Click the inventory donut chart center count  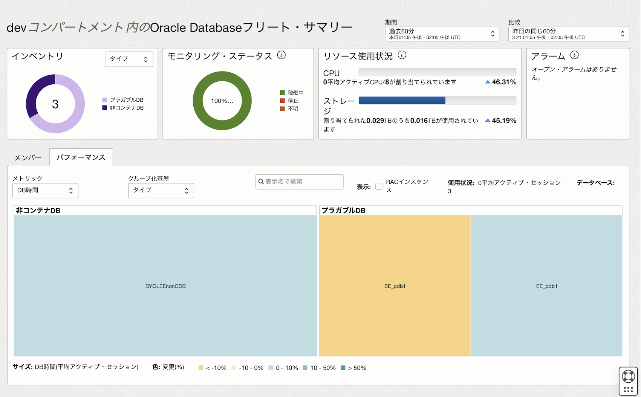(55, 104)
